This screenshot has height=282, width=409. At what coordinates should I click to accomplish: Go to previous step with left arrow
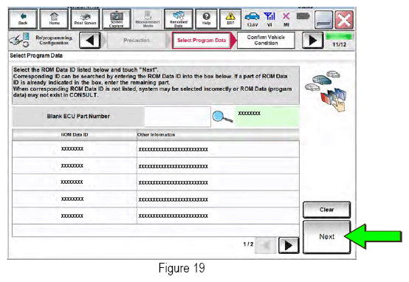(x=90, y=40)
